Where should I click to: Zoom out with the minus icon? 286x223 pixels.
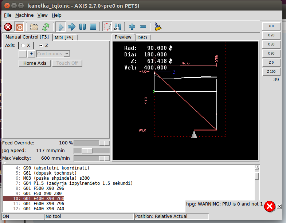143,27
